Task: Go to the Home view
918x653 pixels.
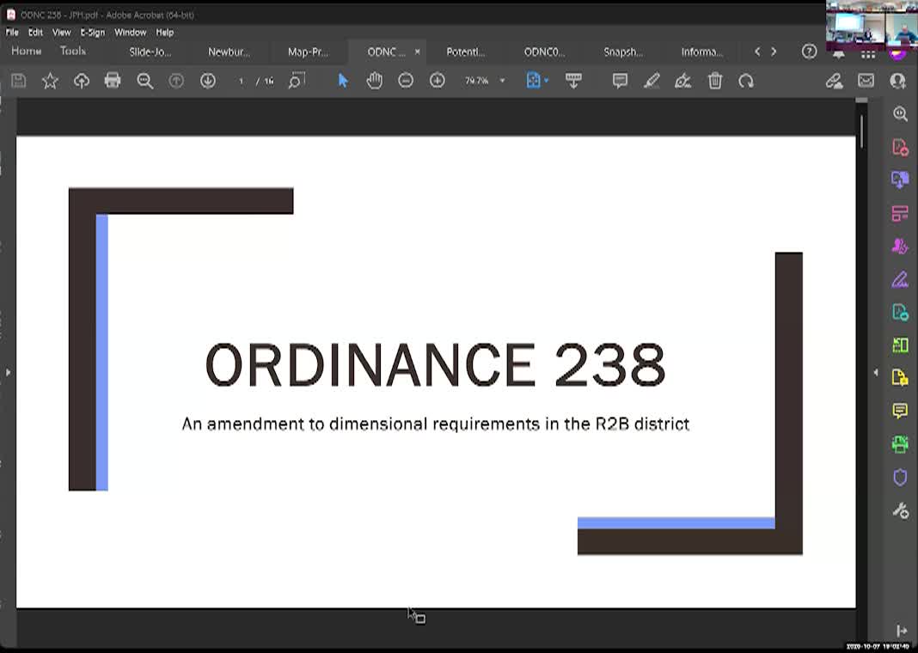Action: click(27, 51)
